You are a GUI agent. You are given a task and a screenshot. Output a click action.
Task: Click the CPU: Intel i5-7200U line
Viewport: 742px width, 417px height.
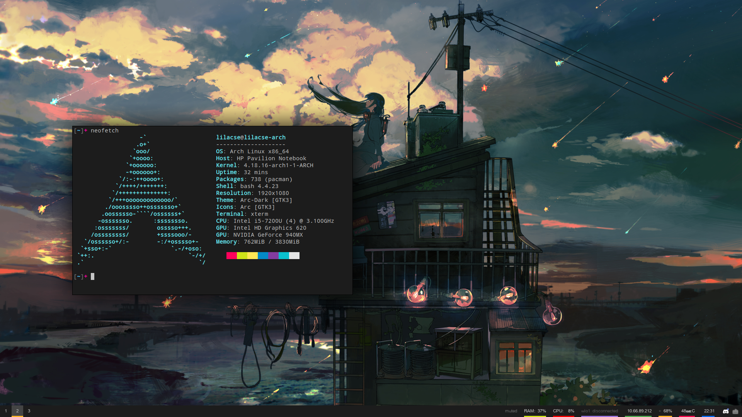(275, 221)
